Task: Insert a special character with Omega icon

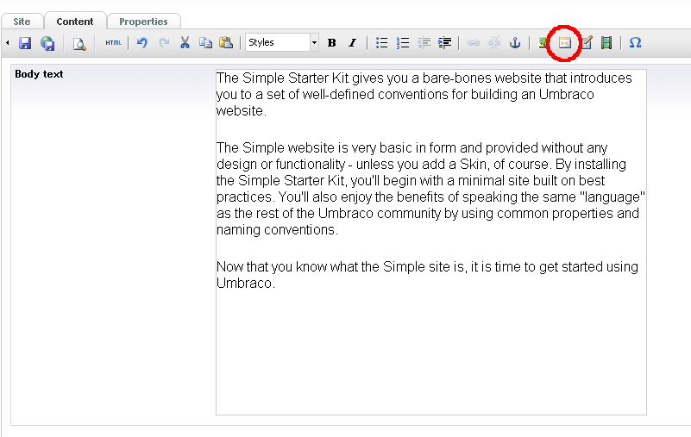Action: click(x=635, y=43)
